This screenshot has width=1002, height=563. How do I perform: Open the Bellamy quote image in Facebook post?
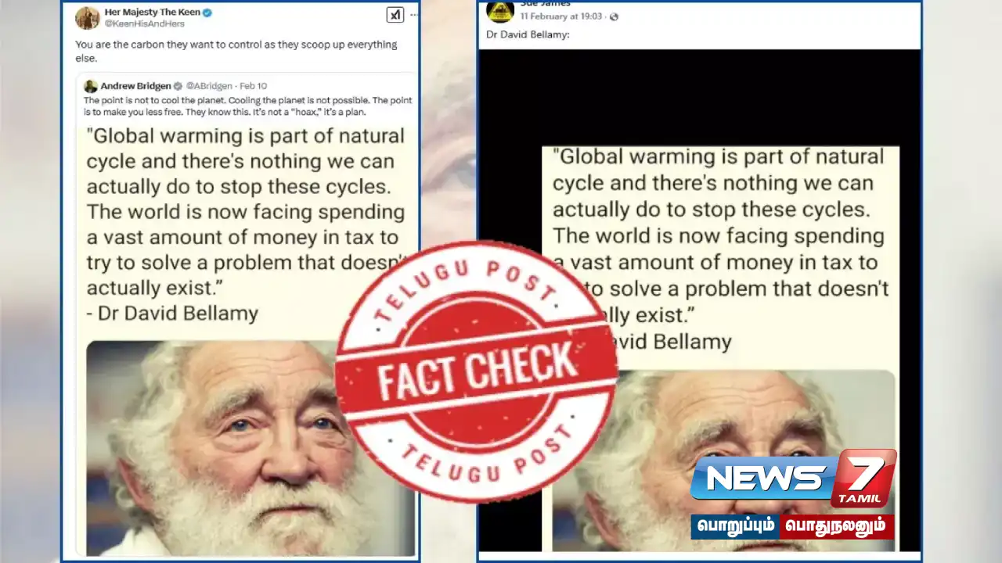tap(720, 348)
